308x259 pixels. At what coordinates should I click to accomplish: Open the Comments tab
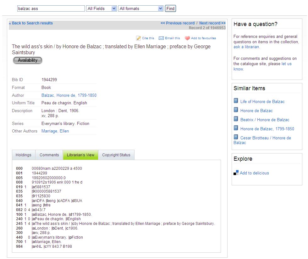coord(49,155)
